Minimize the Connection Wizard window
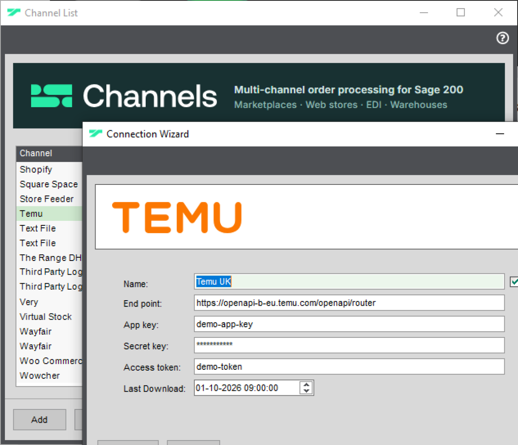The height and width of the screenshot is (445, 518). click(500, 133)
